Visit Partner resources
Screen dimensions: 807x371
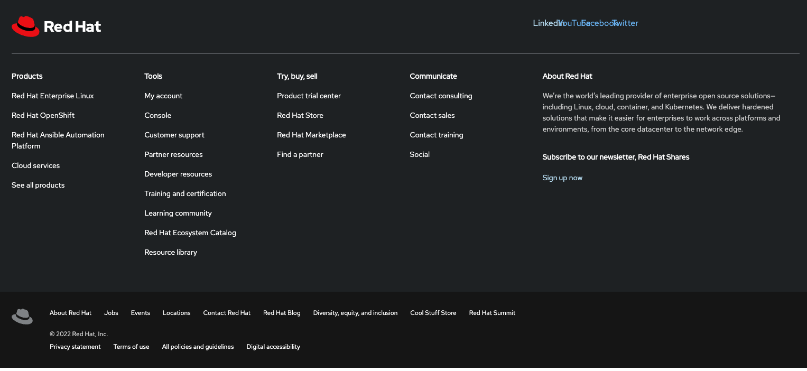pos(173,154)
